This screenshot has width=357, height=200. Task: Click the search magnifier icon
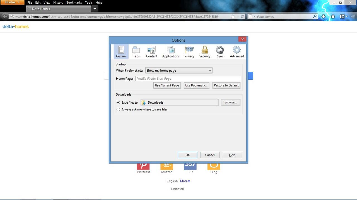pos(315,16)
